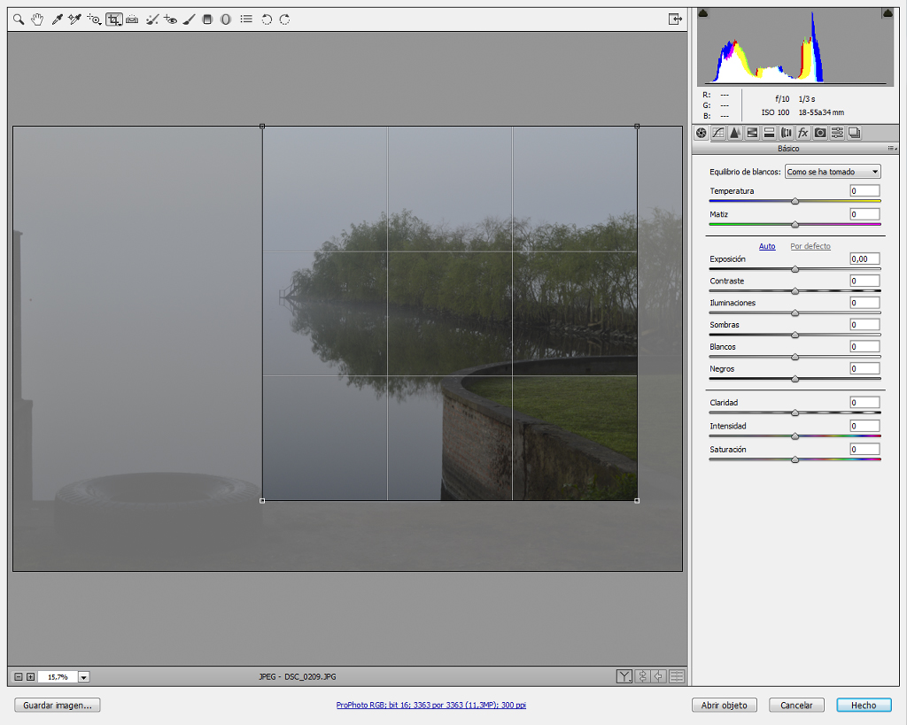
Task: Open the preferences dialog list icon
Action: [246, 19]
